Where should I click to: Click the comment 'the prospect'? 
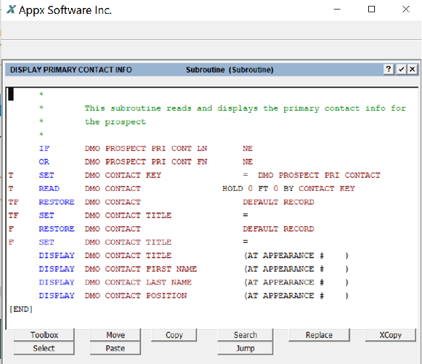[x=115, y=122]
